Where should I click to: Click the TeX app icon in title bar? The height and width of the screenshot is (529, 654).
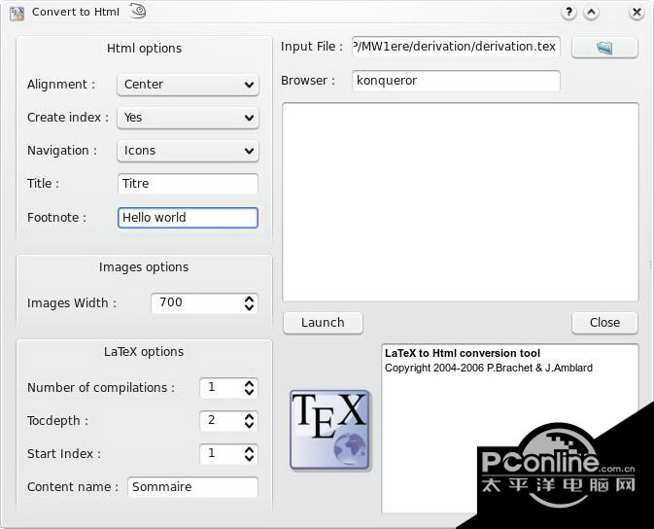pyautogui.click(x=17, y=14)
